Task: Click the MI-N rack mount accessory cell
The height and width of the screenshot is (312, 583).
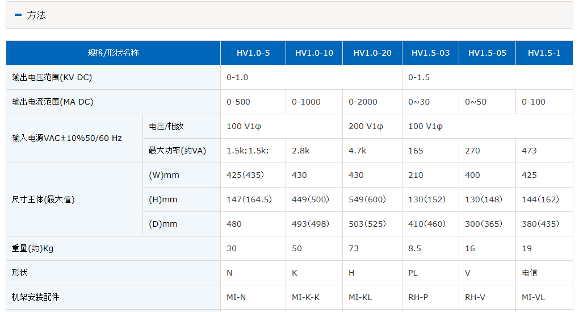Action: 236,297
